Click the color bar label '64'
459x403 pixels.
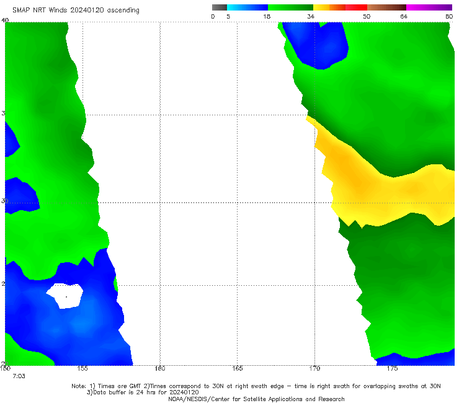[x=404, y=16]
